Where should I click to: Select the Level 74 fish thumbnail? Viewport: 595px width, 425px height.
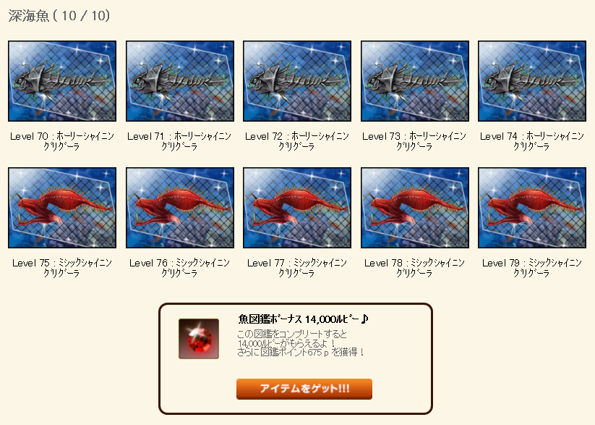(532, 81)
